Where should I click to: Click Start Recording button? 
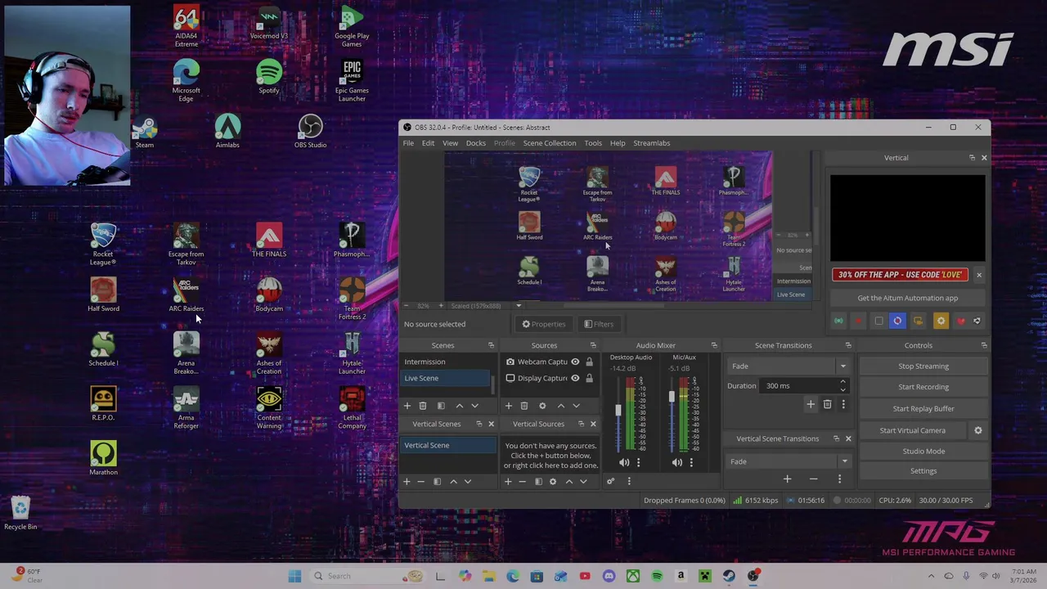(x=923, y=387)
